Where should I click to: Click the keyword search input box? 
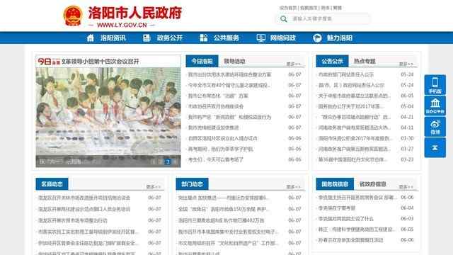coord(329,19)
